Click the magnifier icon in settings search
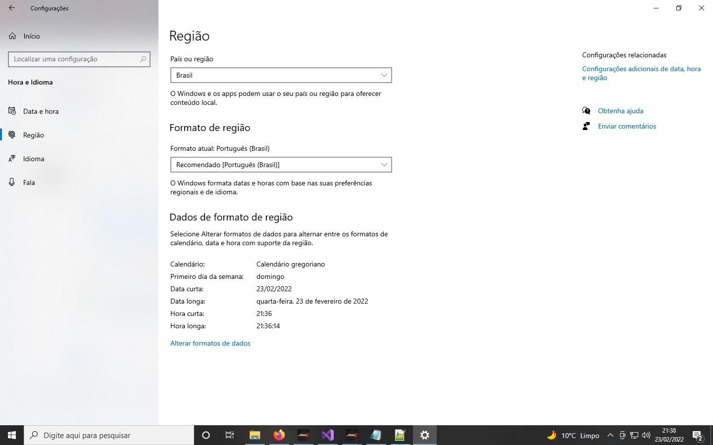The height and width of the screenshot is (445, 713). coord(143,59)
